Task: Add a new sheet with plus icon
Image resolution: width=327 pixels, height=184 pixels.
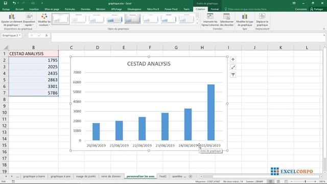Action: pos(191,176)
